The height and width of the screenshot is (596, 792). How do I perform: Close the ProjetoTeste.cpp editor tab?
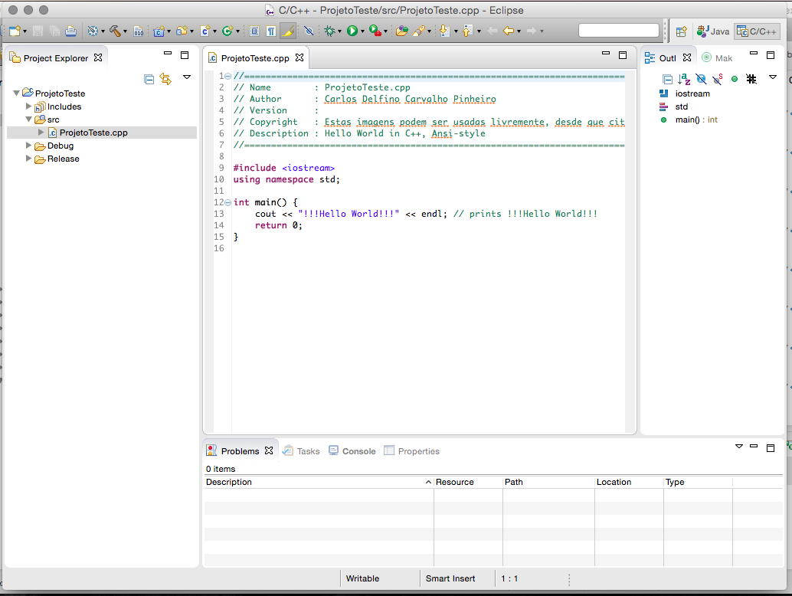point(299,57)
